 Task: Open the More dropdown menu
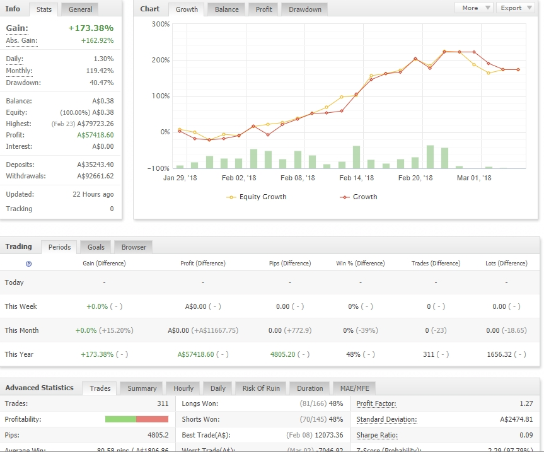(x=473, y=8)
